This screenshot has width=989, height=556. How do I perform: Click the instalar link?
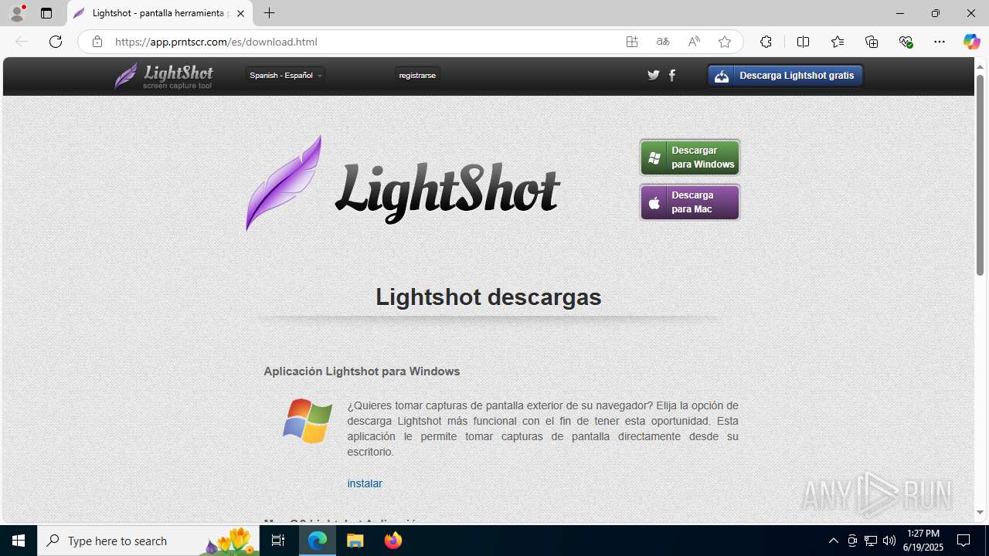[x=365, y=483]
